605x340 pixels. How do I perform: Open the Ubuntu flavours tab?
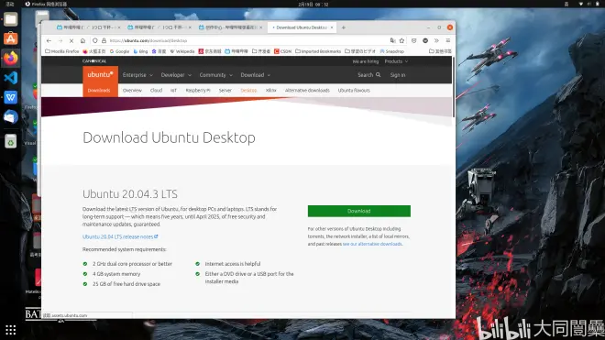(x=354, y=91)
